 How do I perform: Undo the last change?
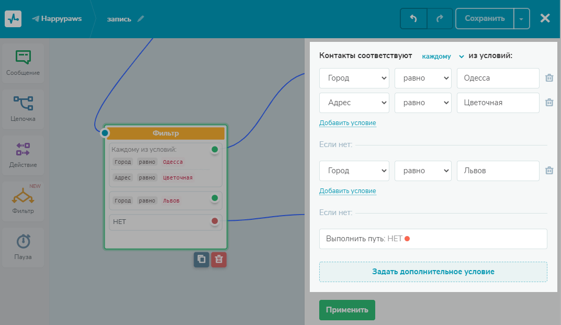[413, 19]
